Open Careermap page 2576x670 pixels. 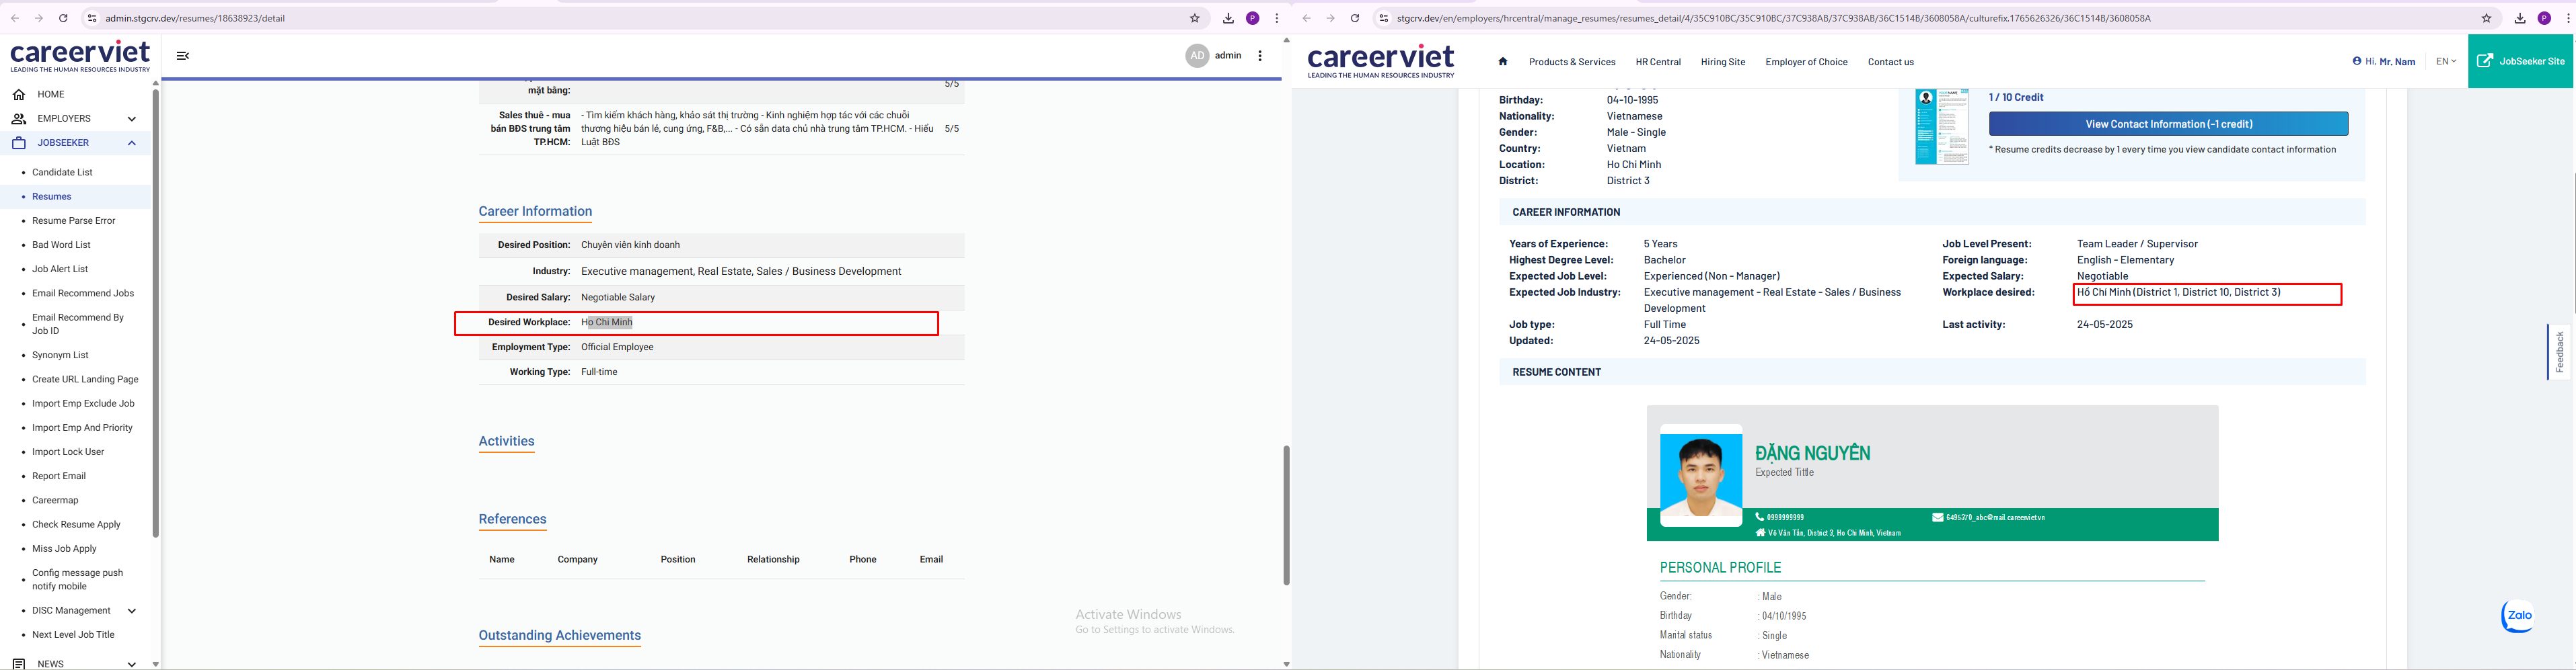point(55,500)
